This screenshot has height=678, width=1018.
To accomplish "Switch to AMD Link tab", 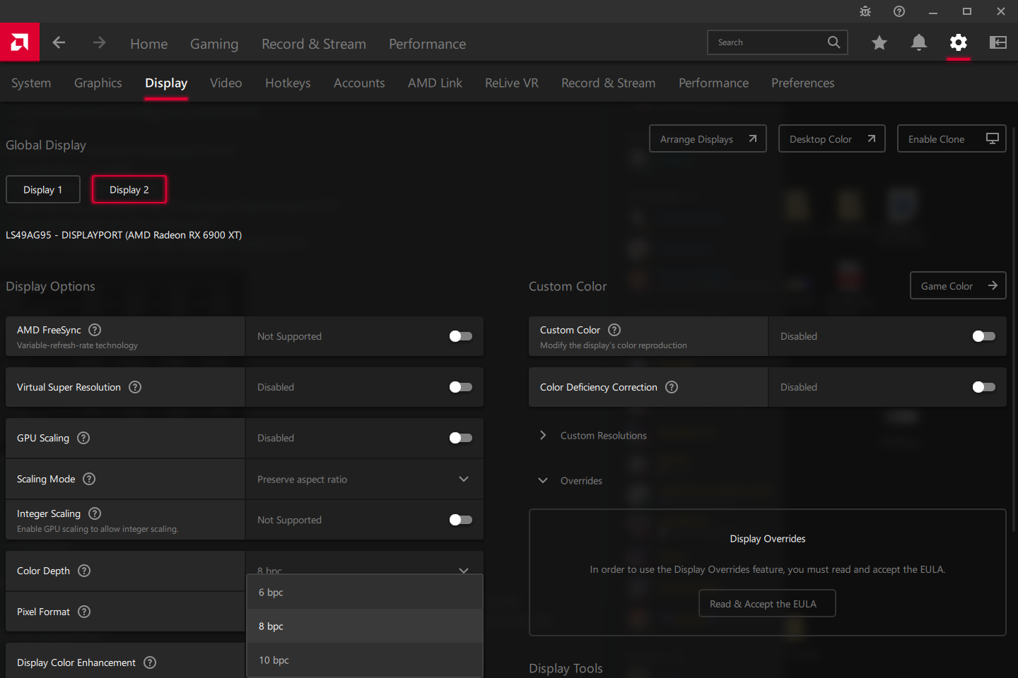I will click(x=435, y=83).
